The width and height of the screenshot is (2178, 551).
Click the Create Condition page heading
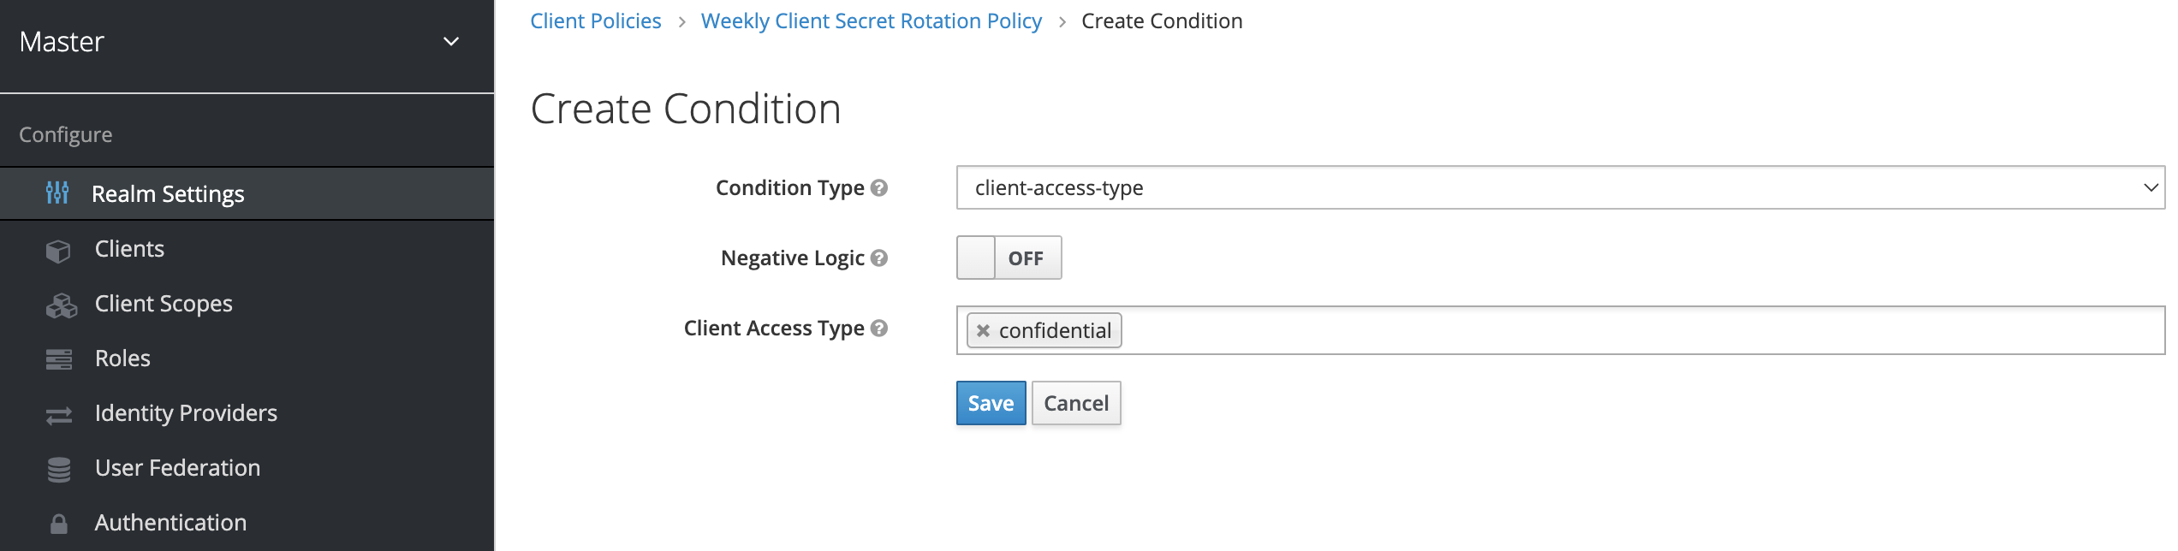(x=686, y=110)
